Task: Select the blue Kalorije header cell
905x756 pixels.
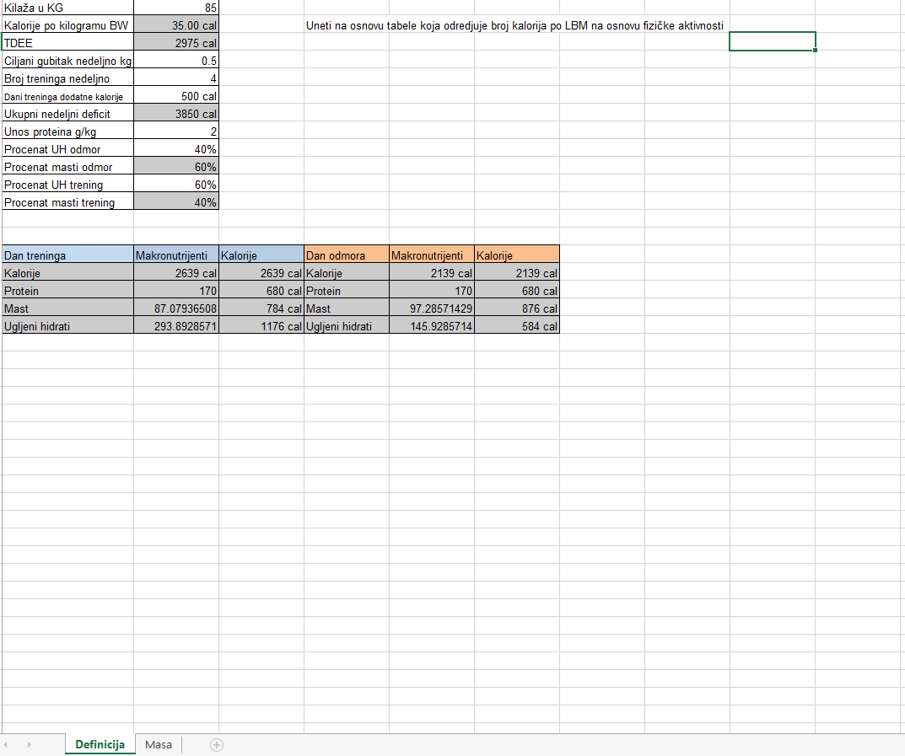Action: click(261, 255)
